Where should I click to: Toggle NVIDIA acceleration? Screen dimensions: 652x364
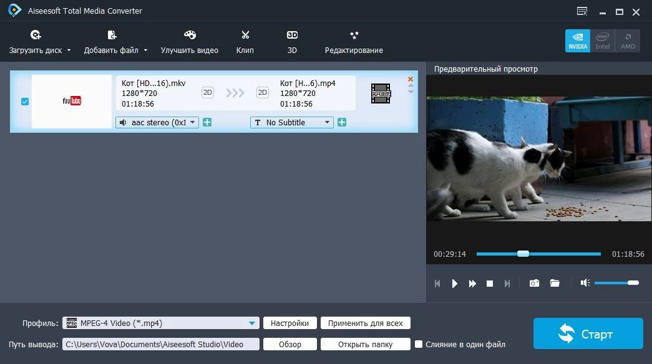click(578, 41)
